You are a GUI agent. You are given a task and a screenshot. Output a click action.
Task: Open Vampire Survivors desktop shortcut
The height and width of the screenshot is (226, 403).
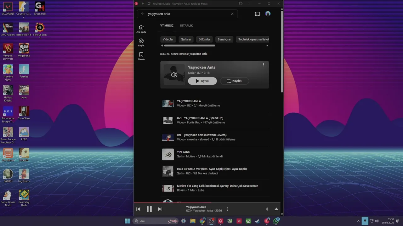pos(8,52)
